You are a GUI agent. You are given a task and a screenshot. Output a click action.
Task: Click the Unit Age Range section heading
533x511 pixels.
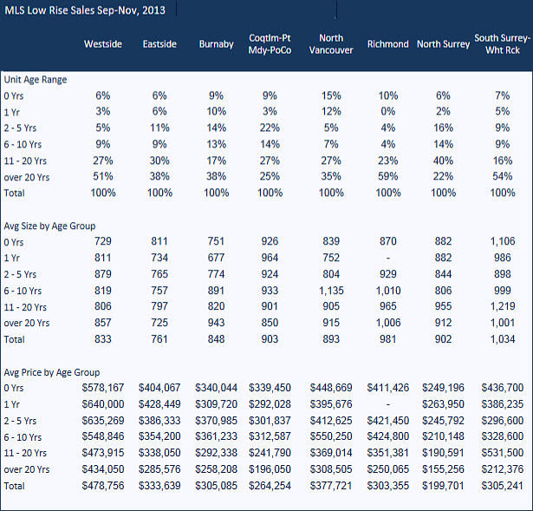(36, 80)
